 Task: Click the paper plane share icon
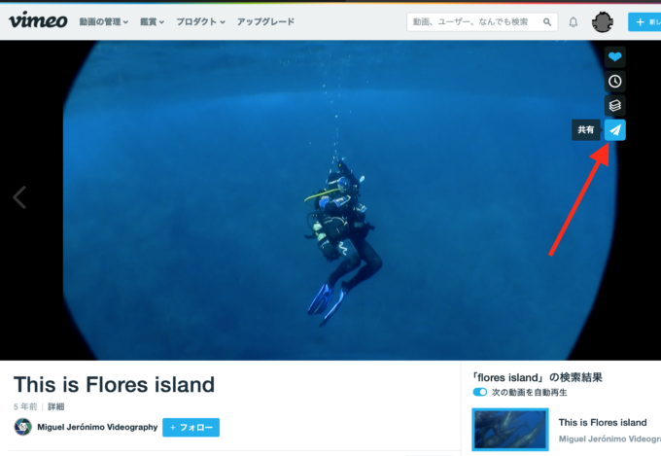(614, 130)
